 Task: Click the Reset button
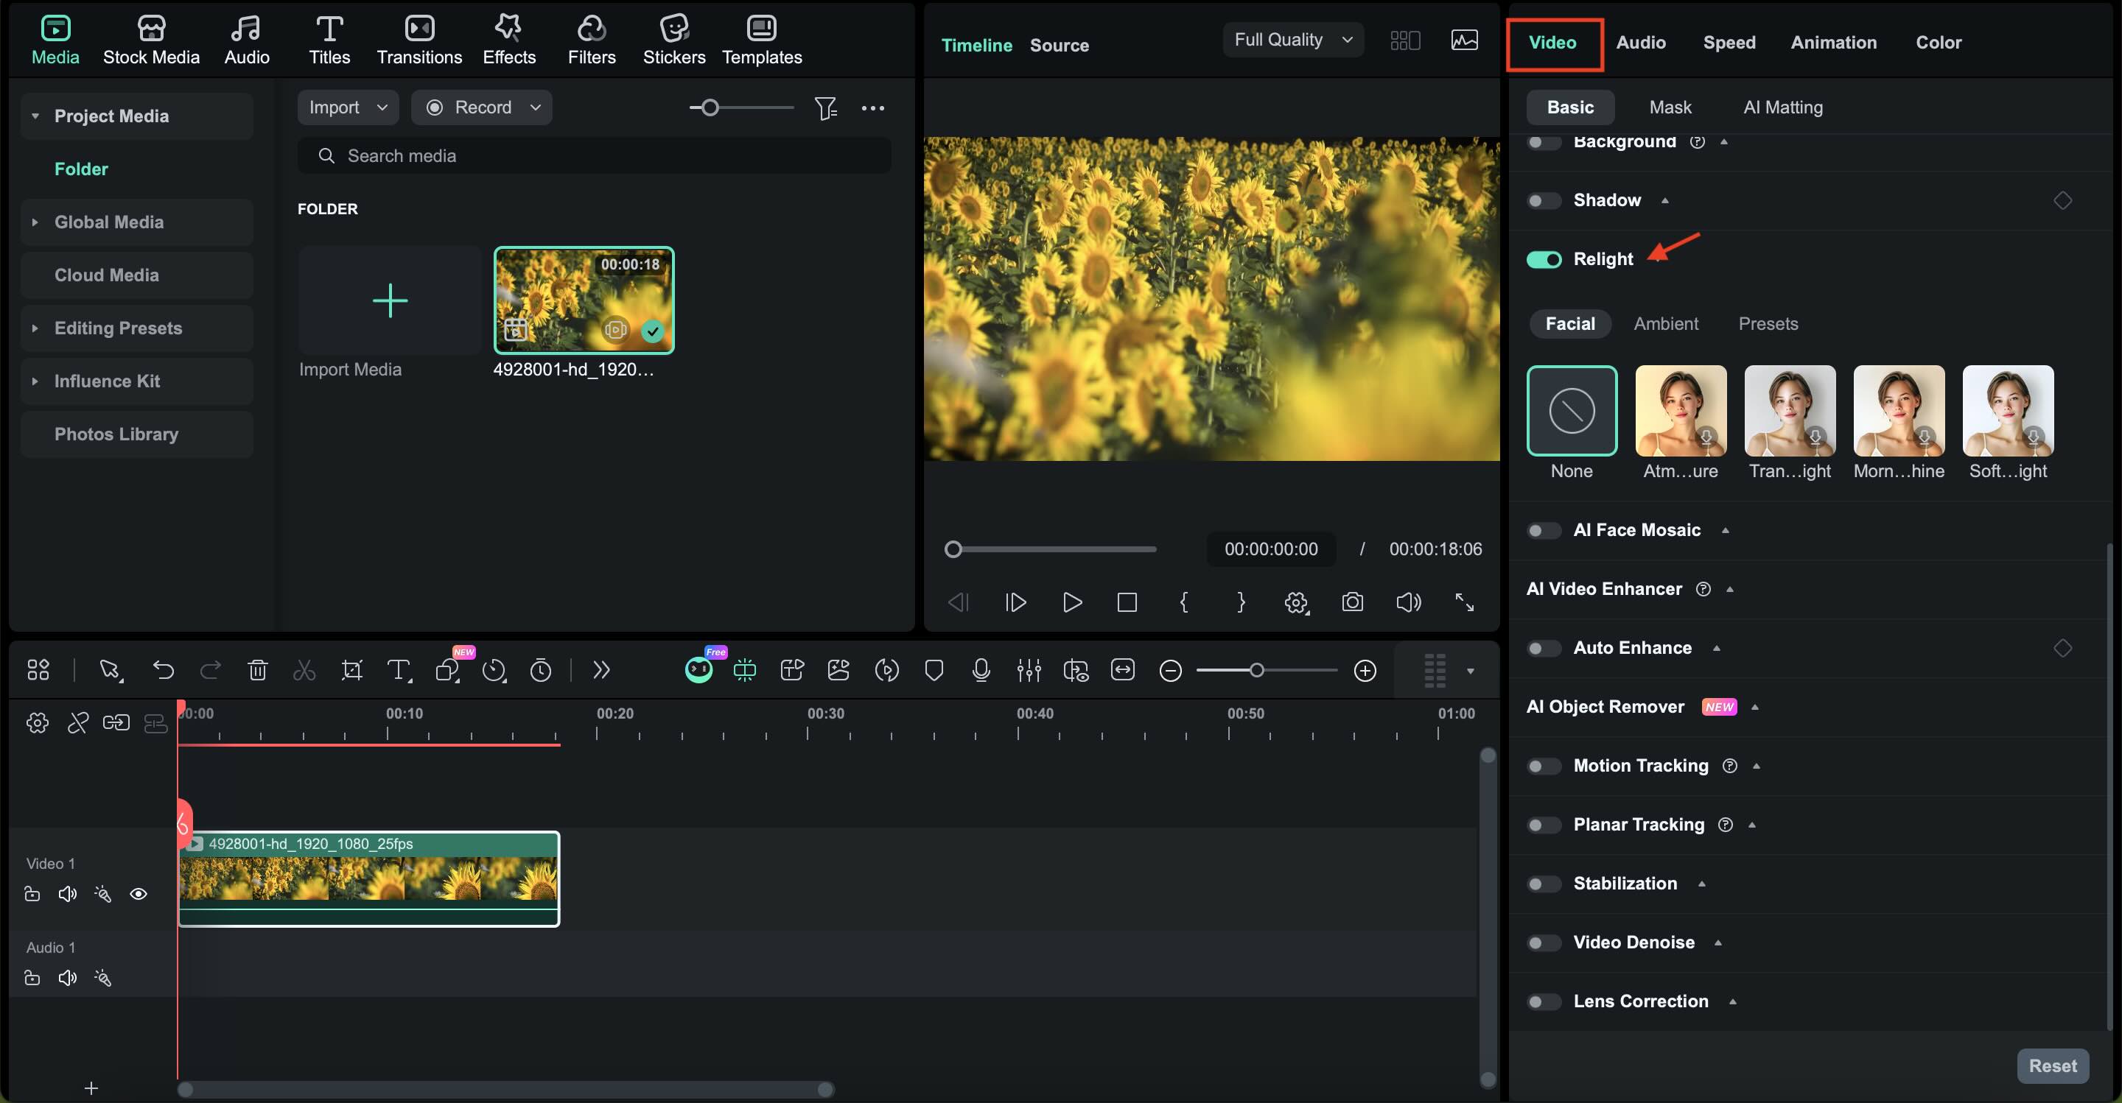2051,1066
